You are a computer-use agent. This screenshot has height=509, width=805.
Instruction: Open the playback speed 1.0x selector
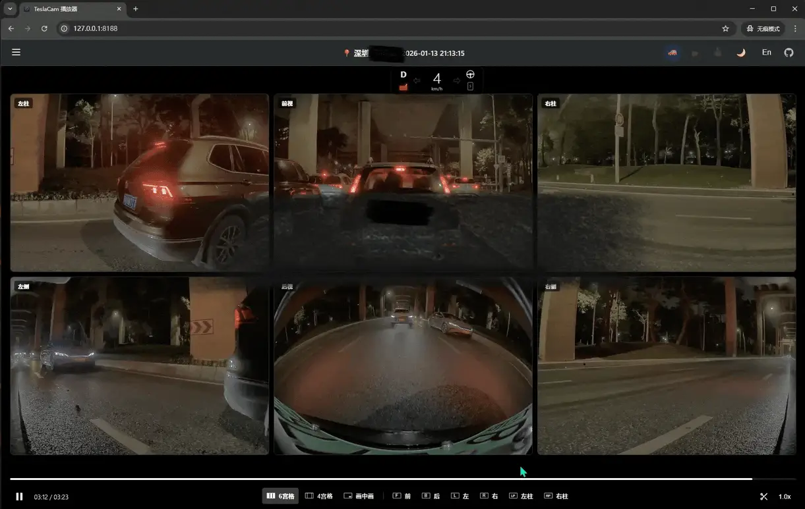coord(785,496)
